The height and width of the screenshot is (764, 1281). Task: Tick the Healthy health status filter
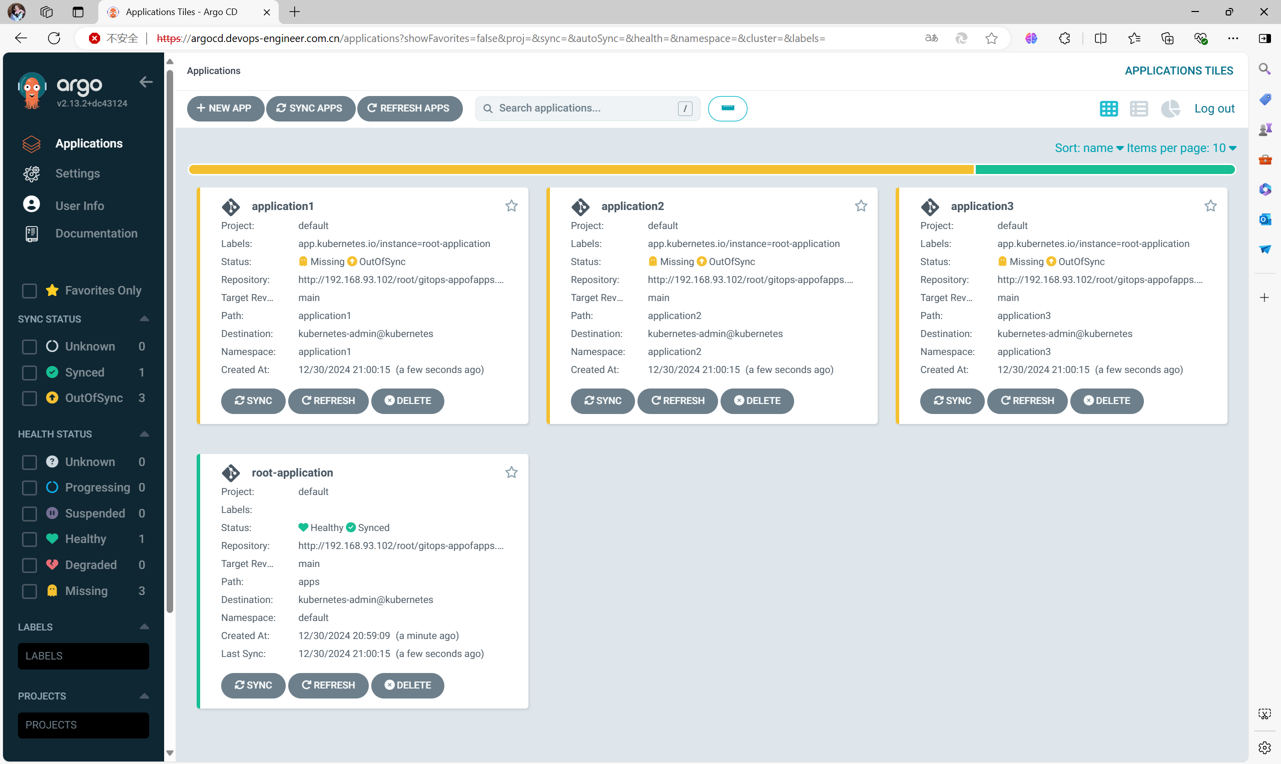(x=30, y=539)
